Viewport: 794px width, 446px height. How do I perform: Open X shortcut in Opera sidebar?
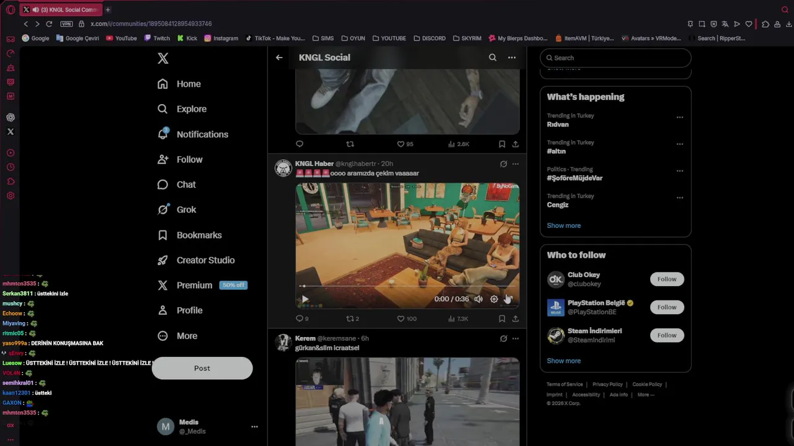click(x=11, y=131)
